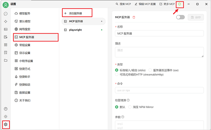Image resolution: width=211 pixels, height=130 pixels.
Task: Open 默认模型 settings section
Action: (x=36, y=21)
